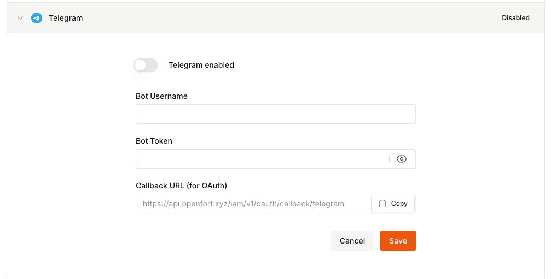Image resolution: width=551 pixels, height=279 pixels.
Task: Cancel the Telegram configuration changes
Action: pyautogui.click(x=352, y=241)
